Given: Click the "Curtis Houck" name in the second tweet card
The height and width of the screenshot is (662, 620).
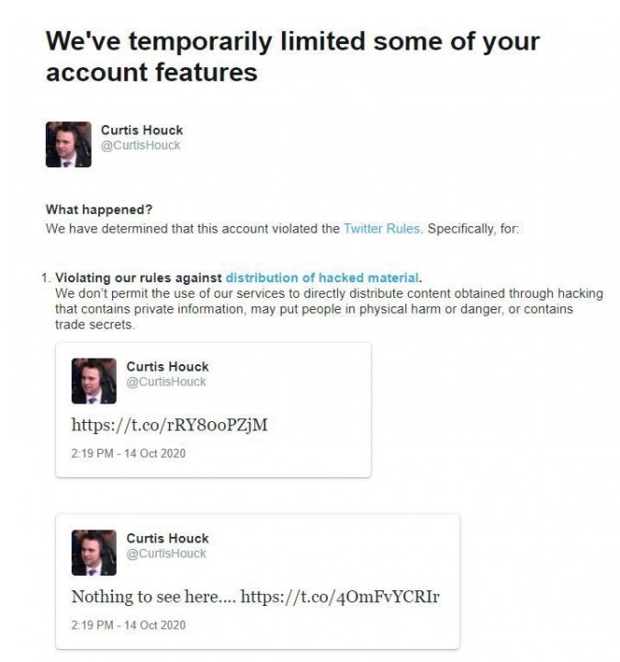Looking at the screenshot, I should tap(167, 538).
